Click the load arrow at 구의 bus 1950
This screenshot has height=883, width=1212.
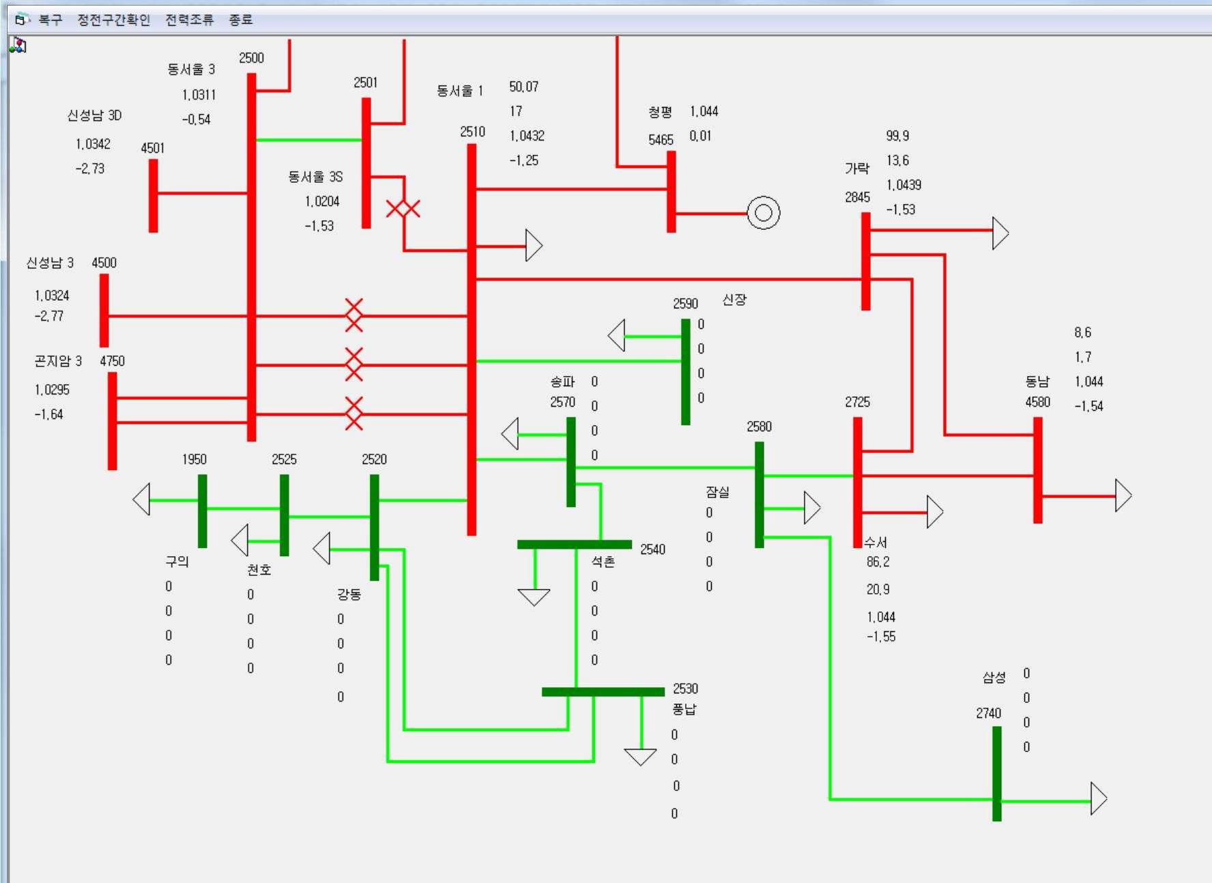click(141, 500)
